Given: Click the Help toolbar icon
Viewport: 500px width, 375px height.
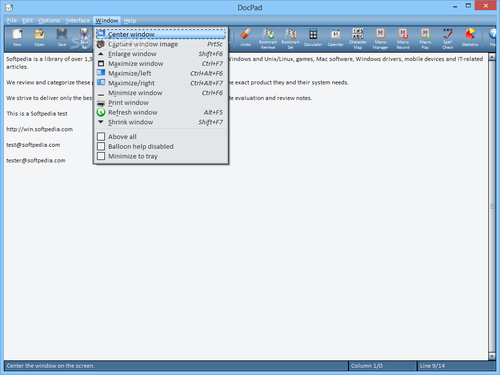Looking at the screenshot, I should (493, 38).
